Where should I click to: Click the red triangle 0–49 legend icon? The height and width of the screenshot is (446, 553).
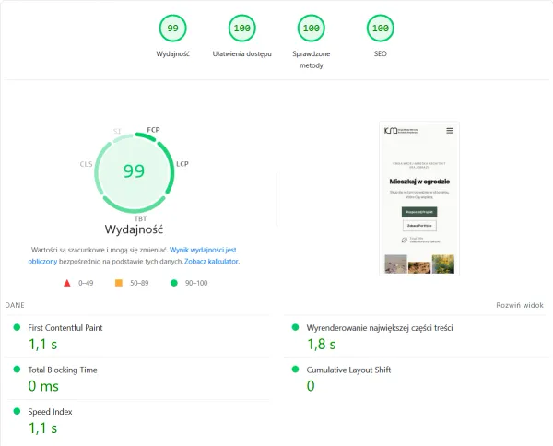tap(67, 283)
